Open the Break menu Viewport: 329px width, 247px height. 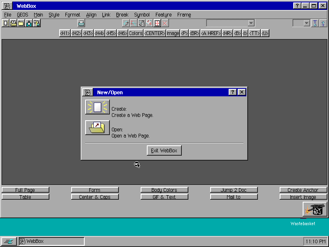[122, 15]
